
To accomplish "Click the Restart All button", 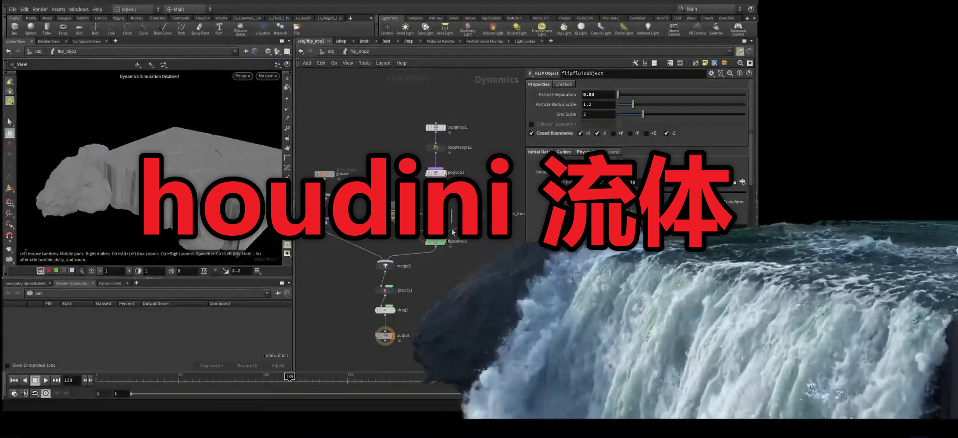I will tap(247, 366).
